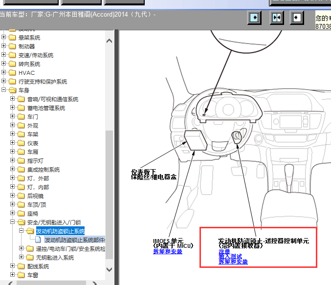Click the HVAC folder icon
Viewport: 331px width, 285px height.
pos(12,73)
